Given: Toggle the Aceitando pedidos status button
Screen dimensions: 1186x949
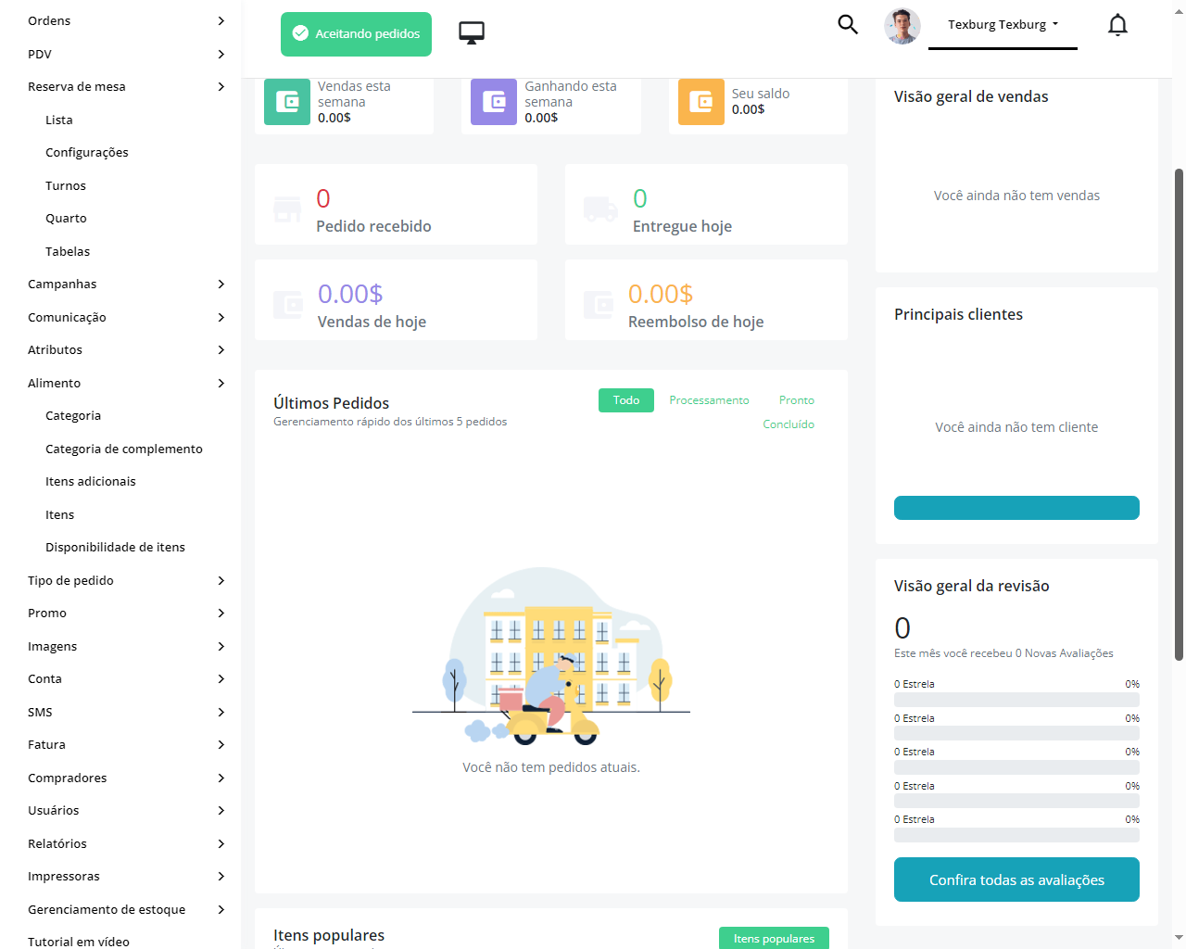Looking at the screenshot, I should point(356,34).
